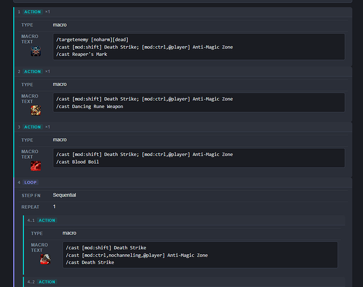Click the macro type value in step 4.1

tap(69, 233)
